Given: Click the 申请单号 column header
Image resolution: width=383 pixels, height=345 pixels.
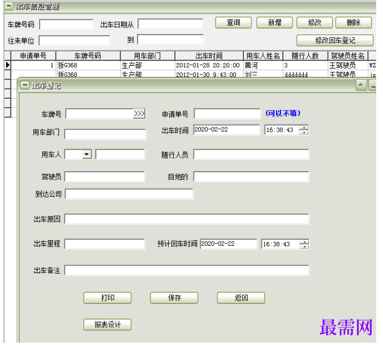Looking at the screenshot, I should (33, 56).
